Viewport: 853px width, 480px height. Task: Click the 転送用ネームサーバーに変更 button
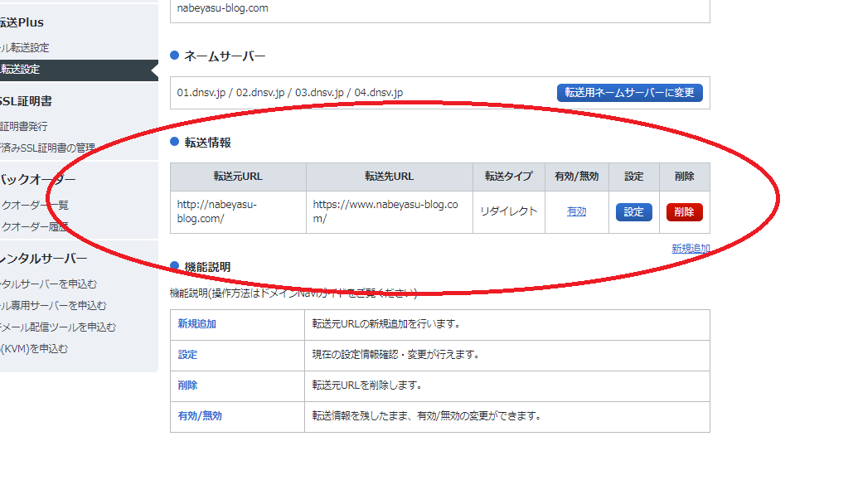[x=632, y=92]
